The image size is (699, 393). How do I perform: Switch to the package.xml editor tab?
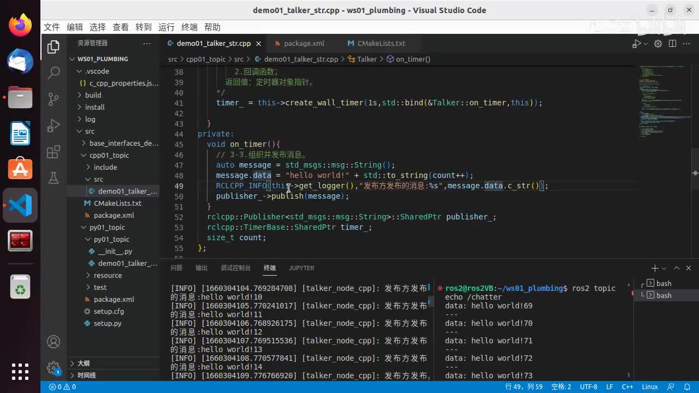[x=304, y=44]
